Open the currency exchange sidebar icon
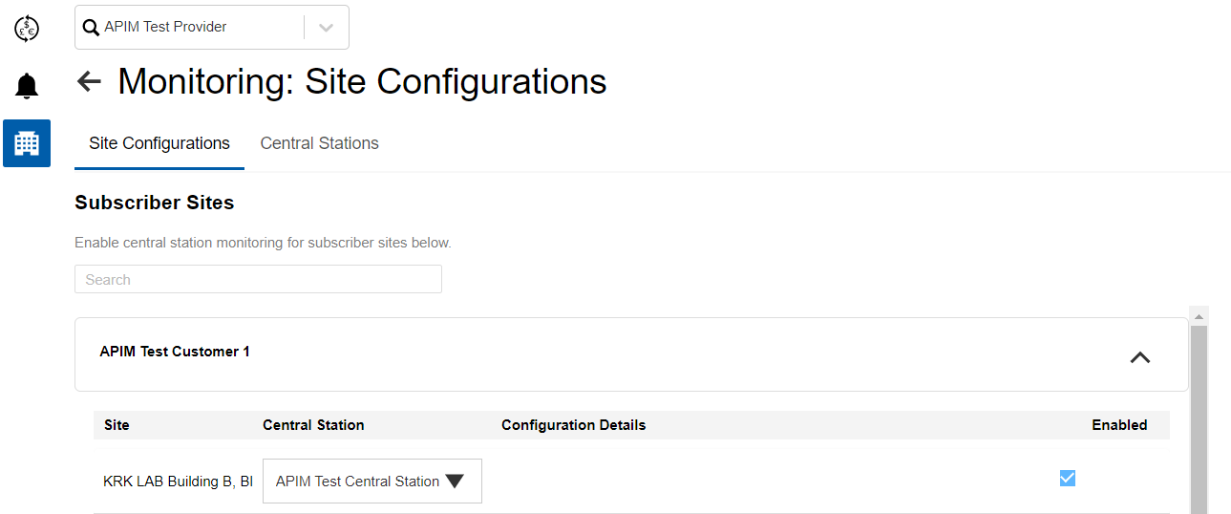 (27, 29)
